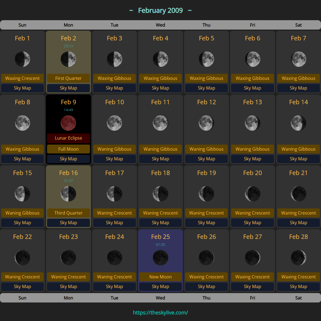Open the Sky Map for Feb 25
Image resolution: width=321 pixels, height=321 pixels.
click(x=161, y=286)
